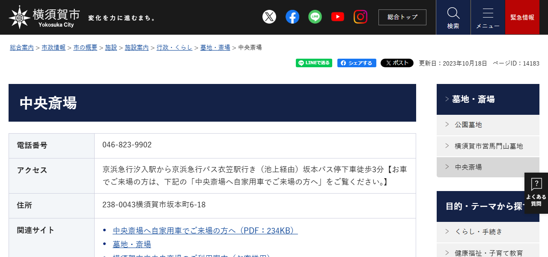Viewport: 548px width, 257px height.
Task: Click the 変化を力に進むまち。 slogan
Action: pyautogui.click(x=122, y=18)
